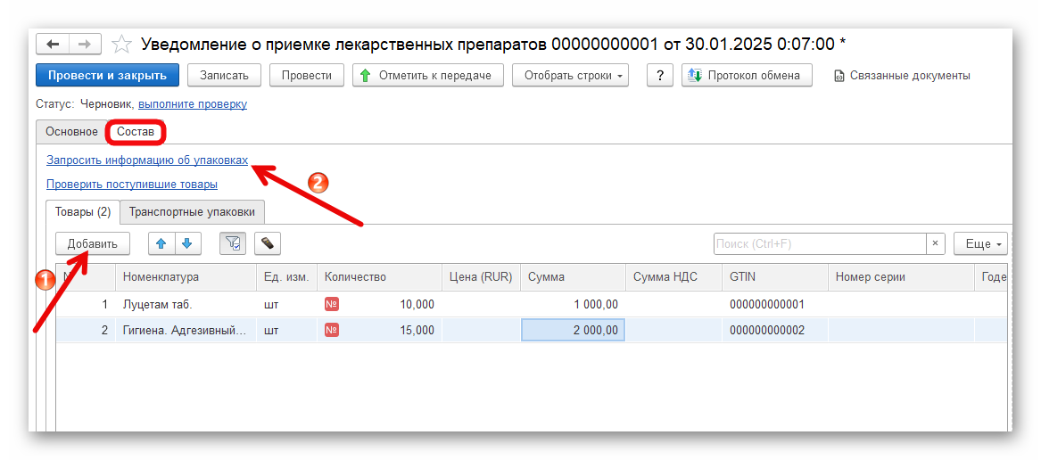This screenshot has width=1041, height=460.
Task: Open Протокол обмена
Action: (747, 75)
